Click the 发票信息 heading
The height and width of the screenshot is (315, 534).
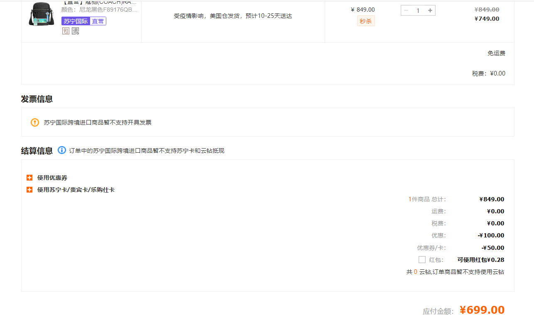tap(37, 99)
